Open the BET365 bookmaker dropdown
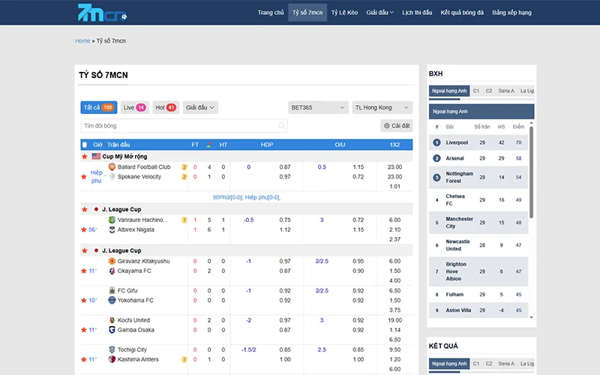 pos(318,107)
